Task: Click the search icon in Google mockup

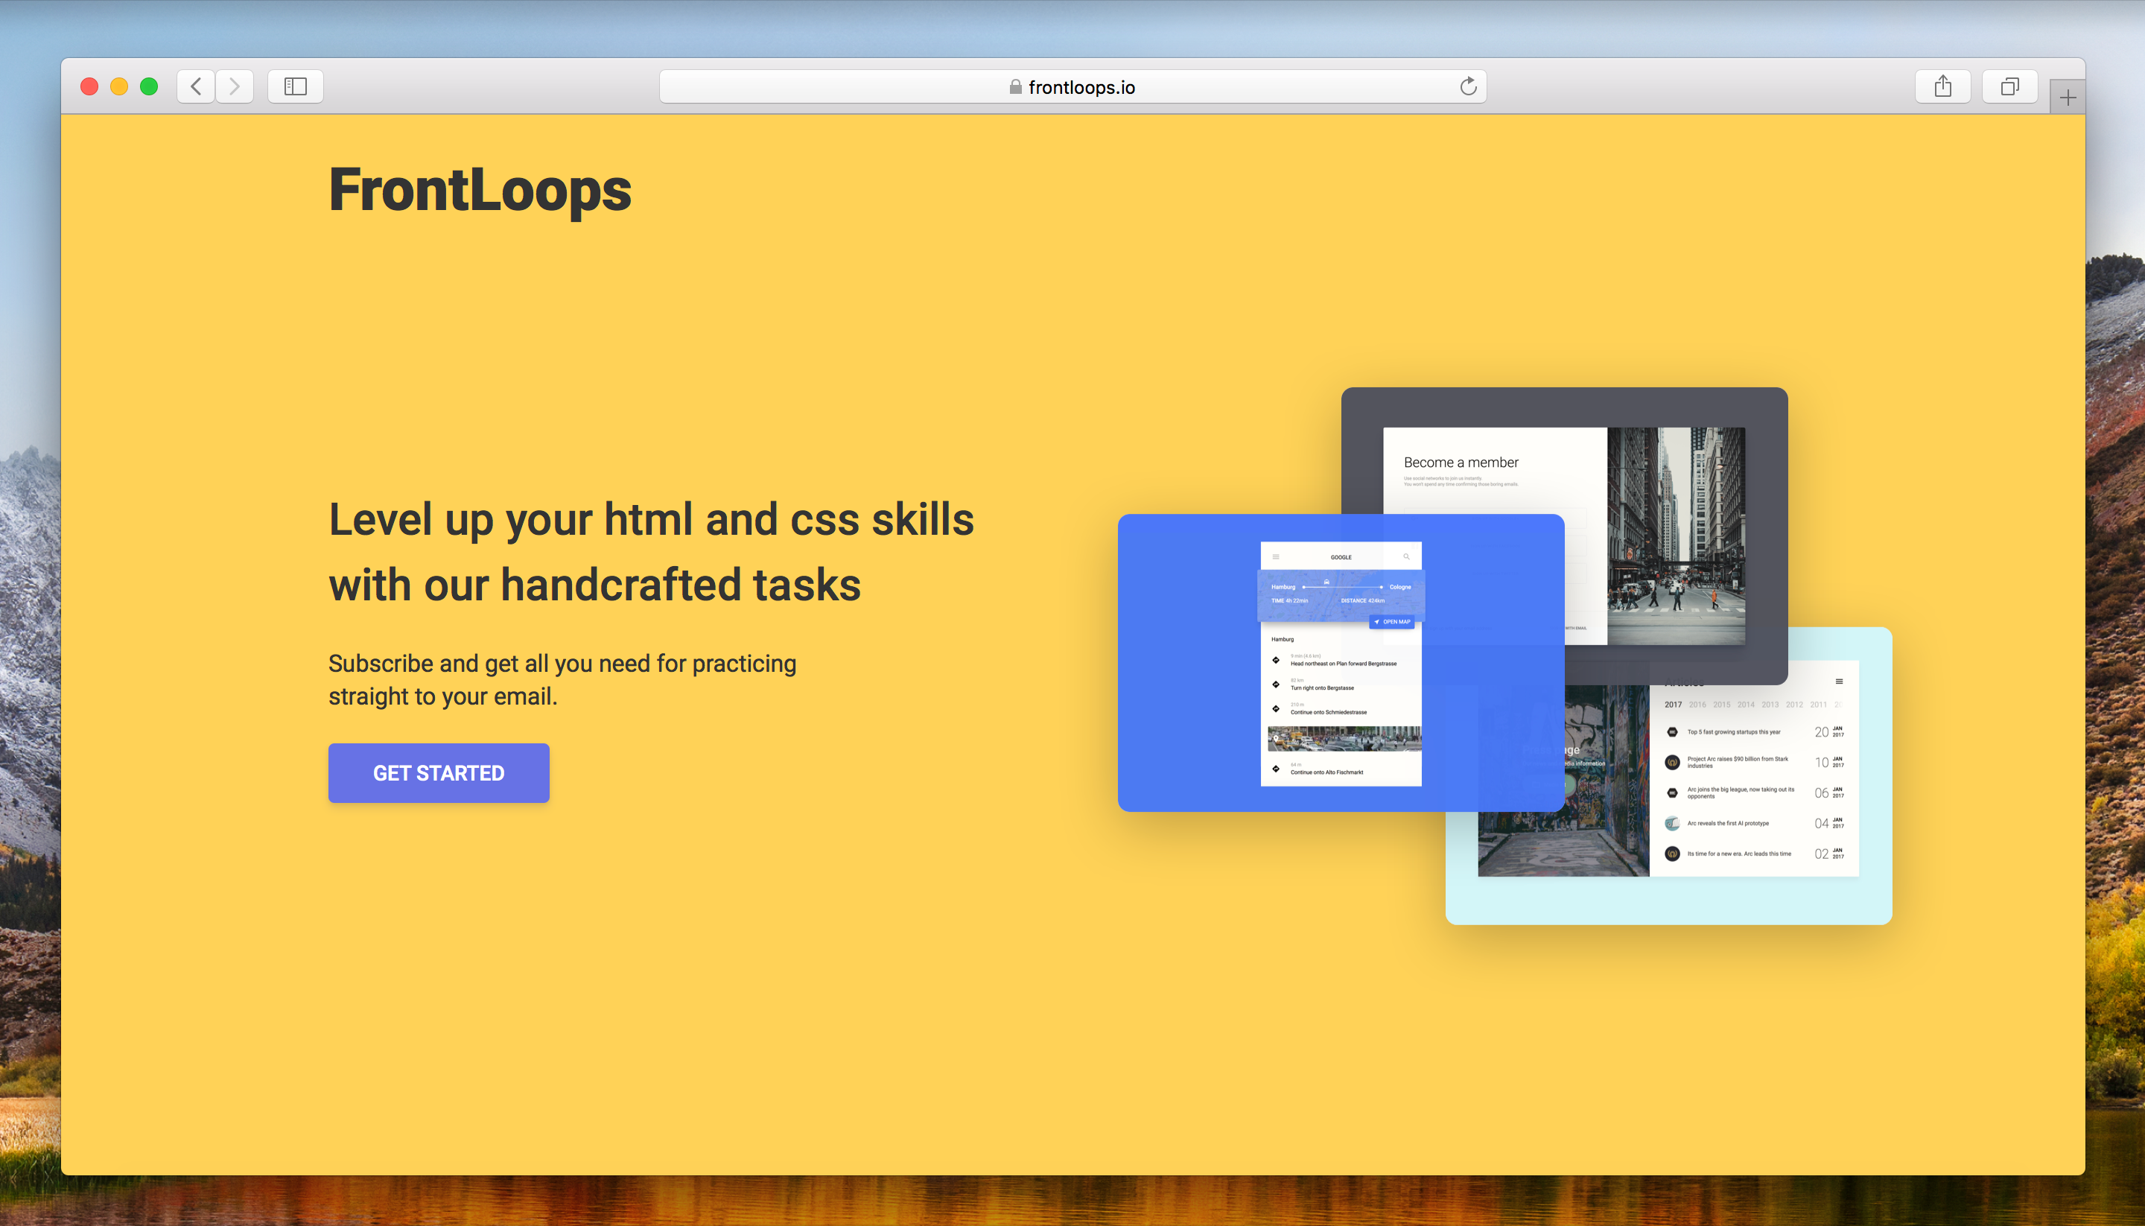Action: point(1406,556)
